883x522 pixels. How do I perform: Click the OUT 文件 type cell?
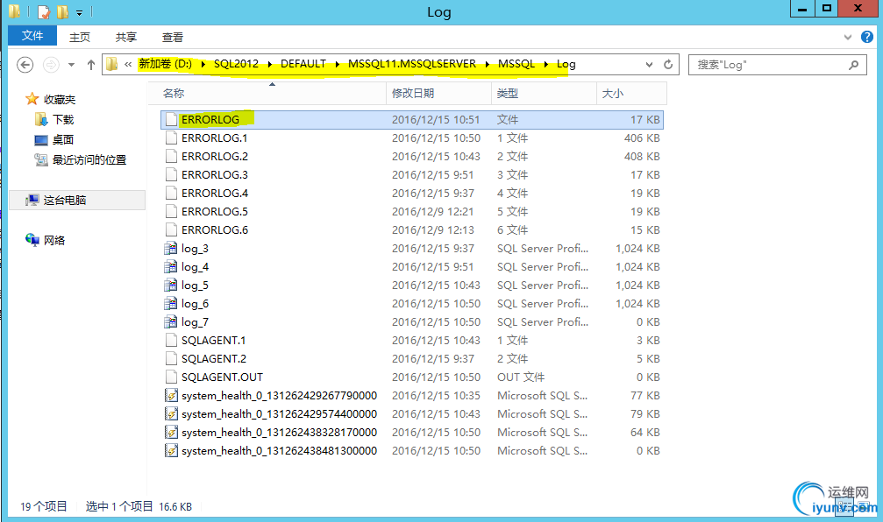(521, 377)
